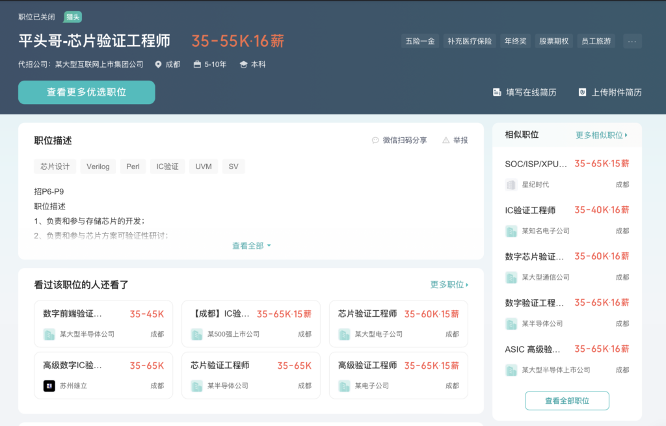
Task: Click the 查看更多优选职位 button
Action: point(87,92)
